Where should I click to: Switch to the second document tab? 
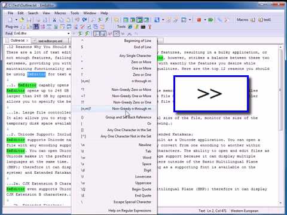pos(50,41)
